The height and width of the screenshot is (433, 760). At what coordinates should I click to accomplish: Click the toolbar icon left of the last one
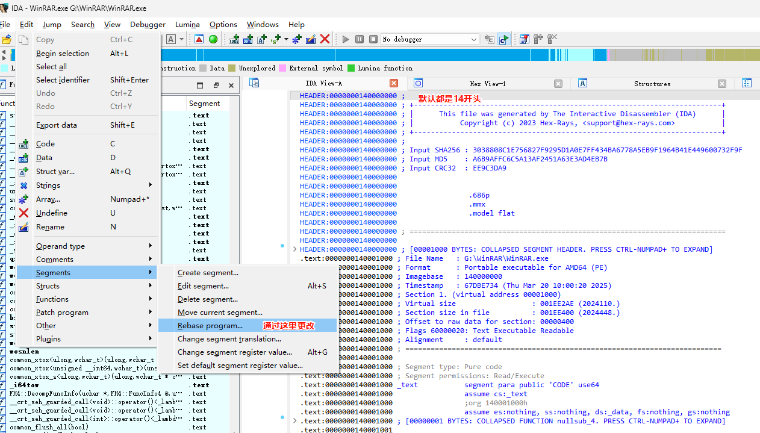pos(538,39)
